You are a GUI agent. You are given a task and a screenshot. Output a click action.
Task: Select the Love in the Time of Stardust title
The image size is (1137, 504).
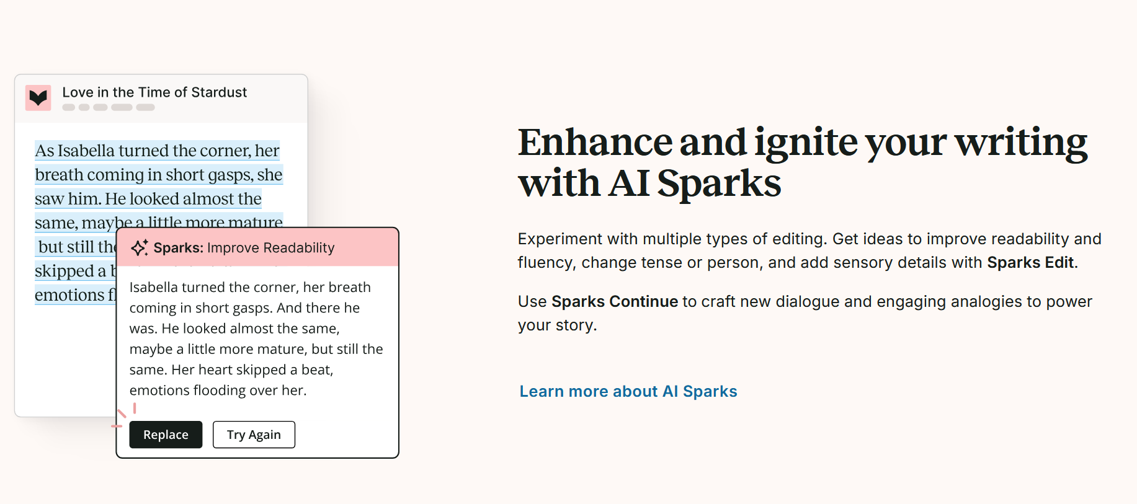pos(154,92)
